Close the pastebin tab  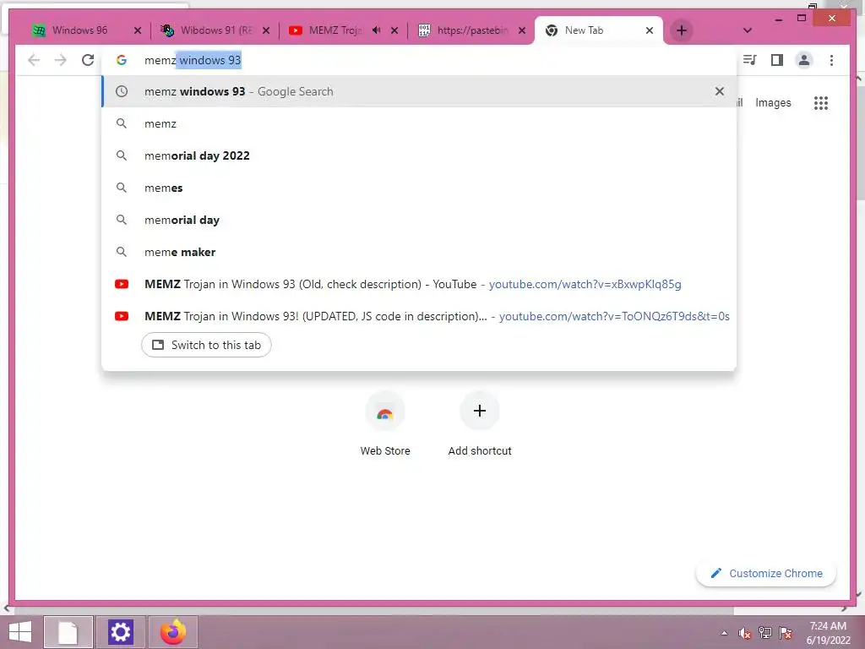click(522, 31)
